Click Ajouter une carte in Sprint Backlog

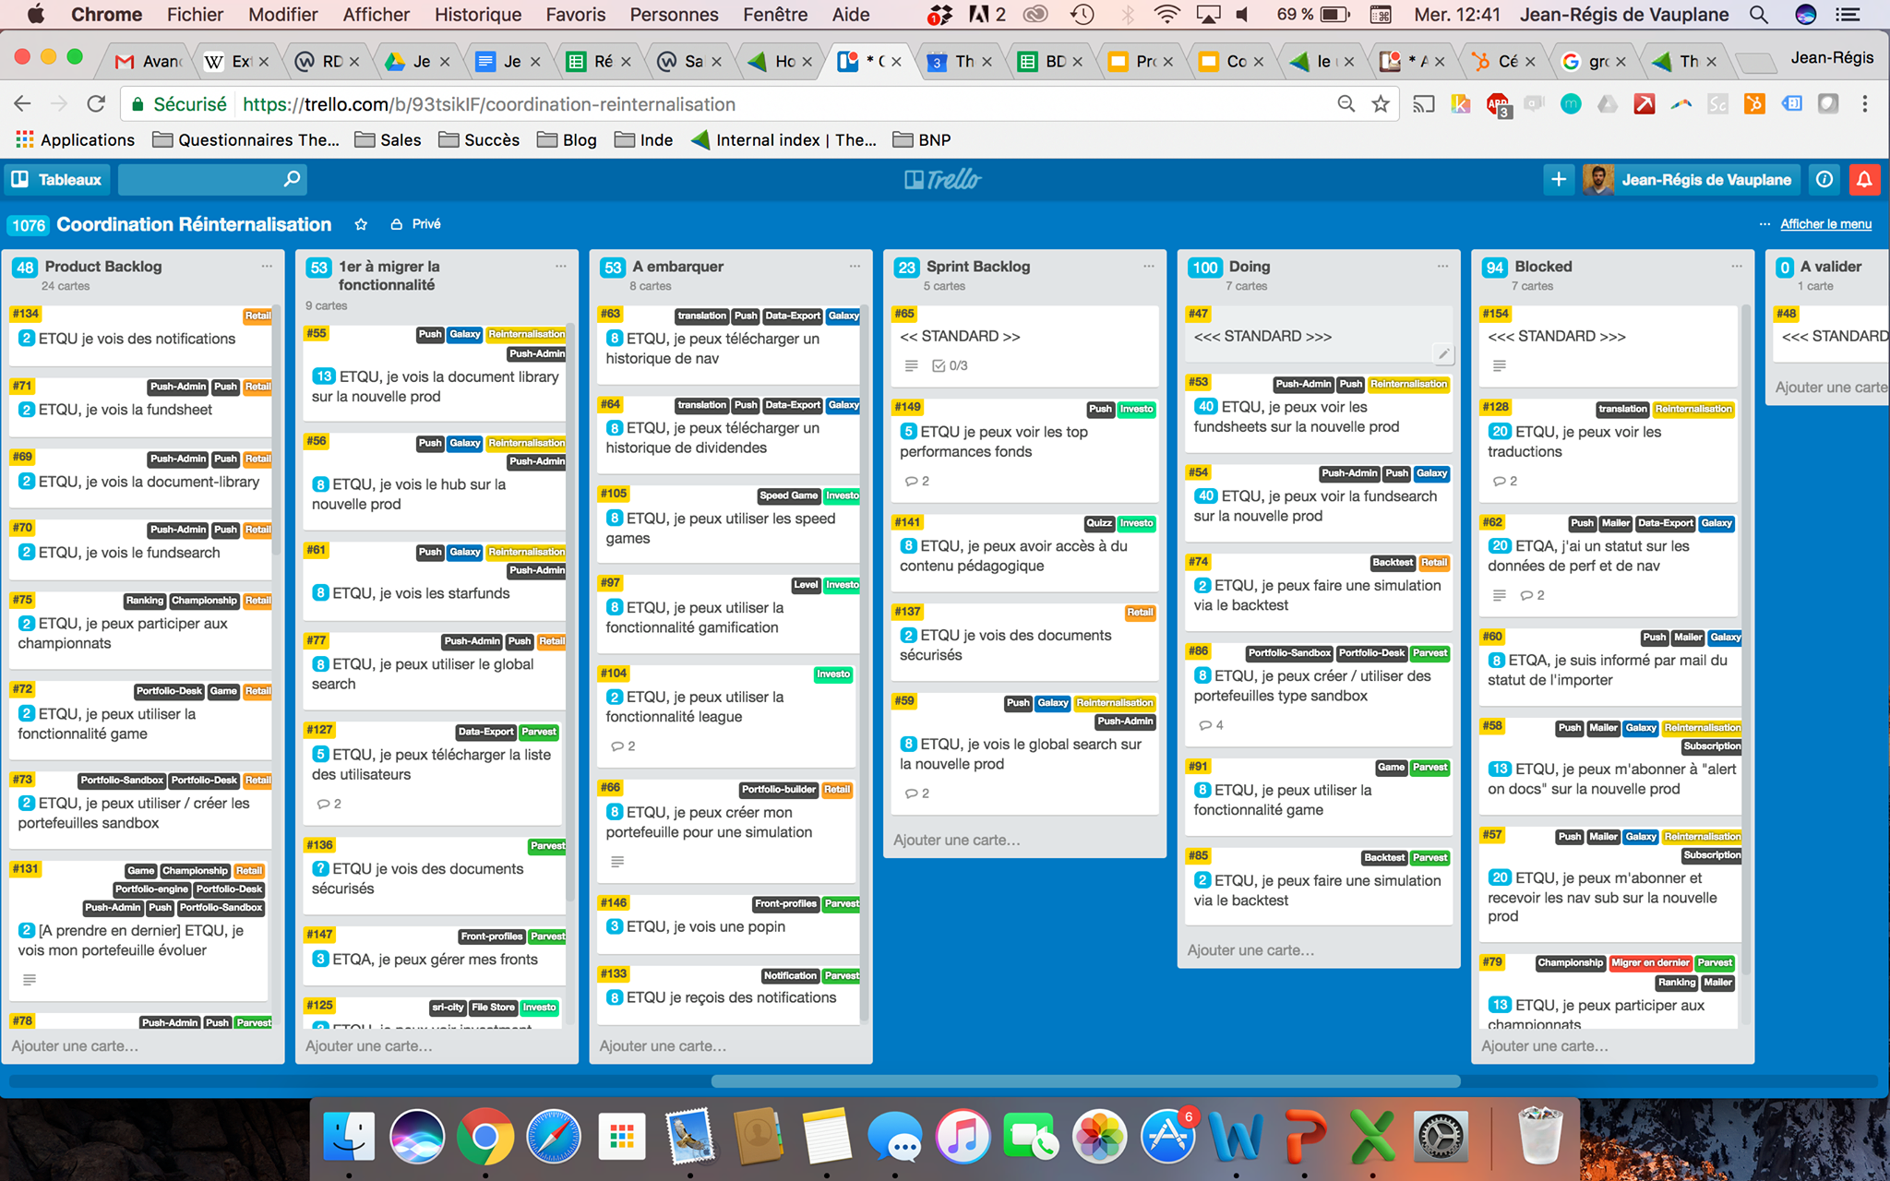coord(956,840)
